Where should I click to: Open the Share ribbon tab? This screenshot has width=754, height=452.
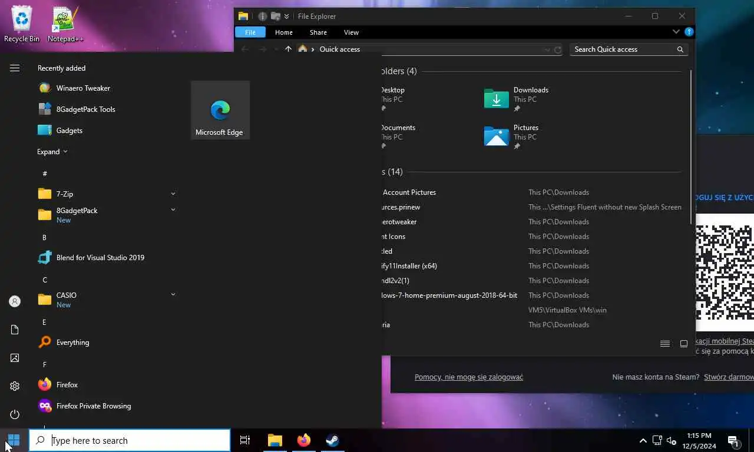tap(318, 32)
